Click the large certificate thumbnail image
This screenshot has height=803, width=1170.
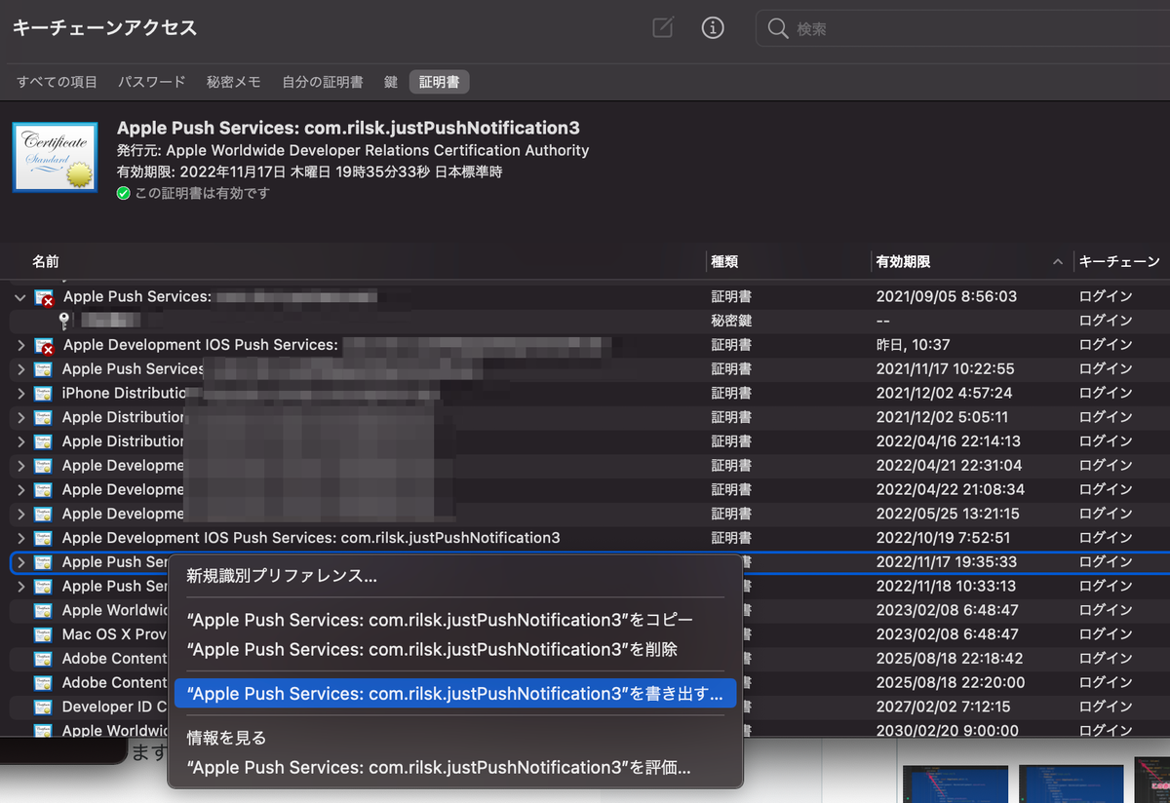point(55,156)
